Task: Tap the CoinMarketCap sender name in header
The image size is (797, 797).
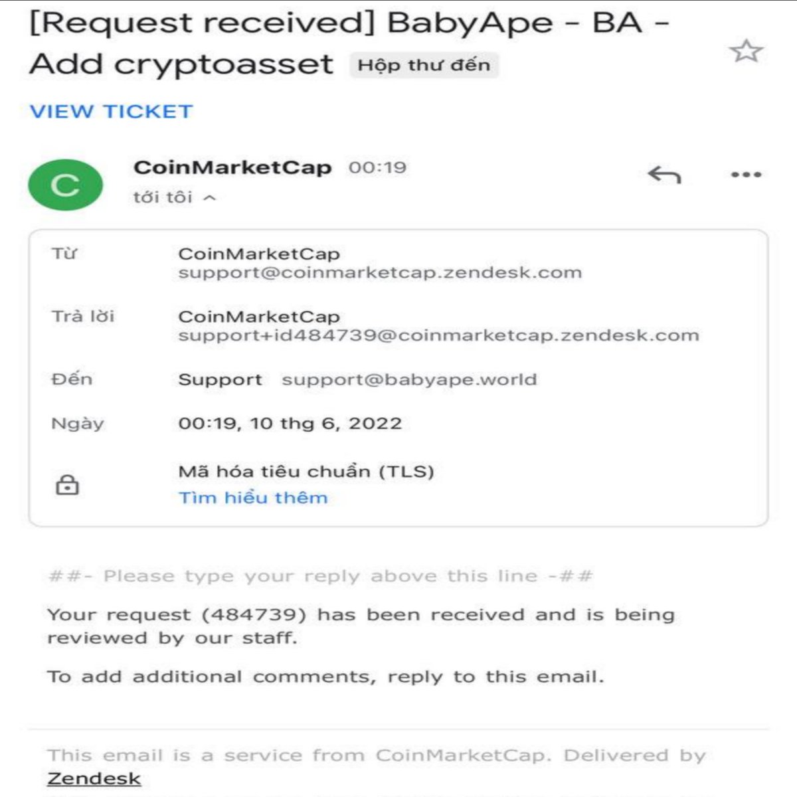Action: [232, 167]
